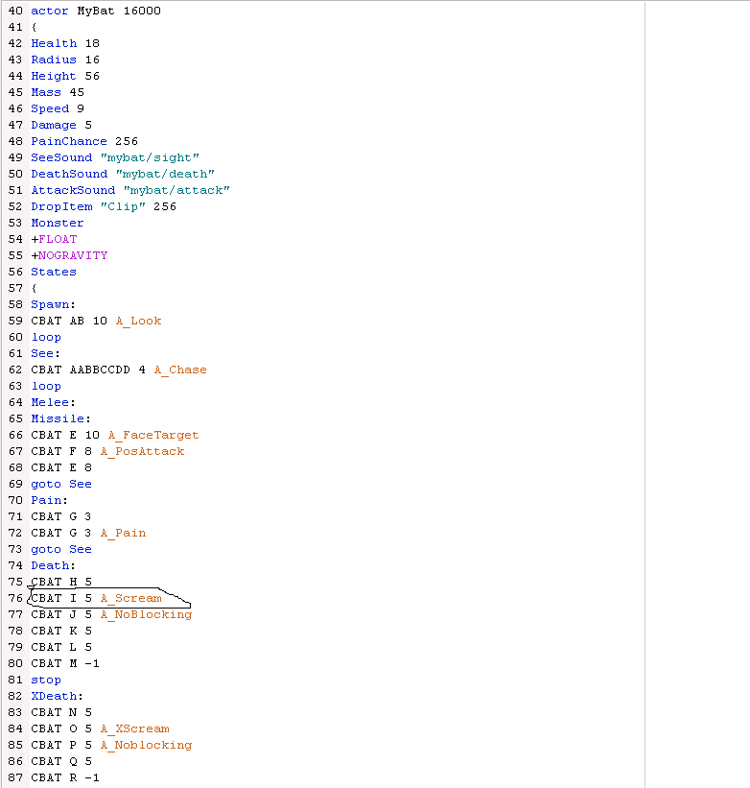Click 'CBAT K 5' on line 78

click(61, 632)
